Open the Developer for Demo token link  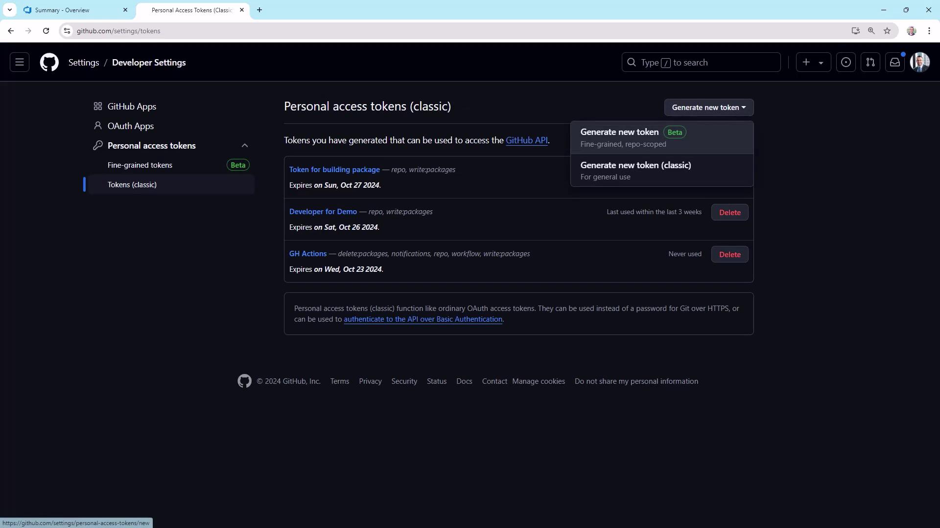pos(323,212)
